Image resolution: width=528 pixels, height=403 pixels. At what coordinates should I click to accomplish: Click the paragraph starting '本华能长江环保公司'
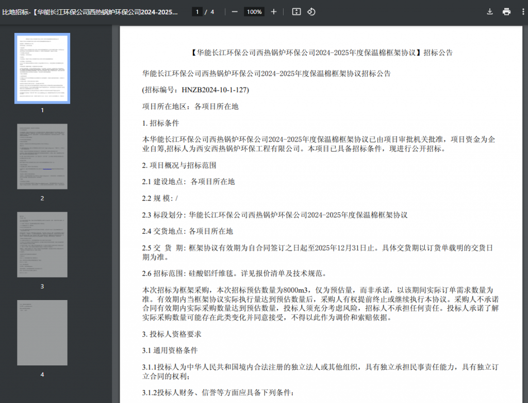click(x=319, y=144)
